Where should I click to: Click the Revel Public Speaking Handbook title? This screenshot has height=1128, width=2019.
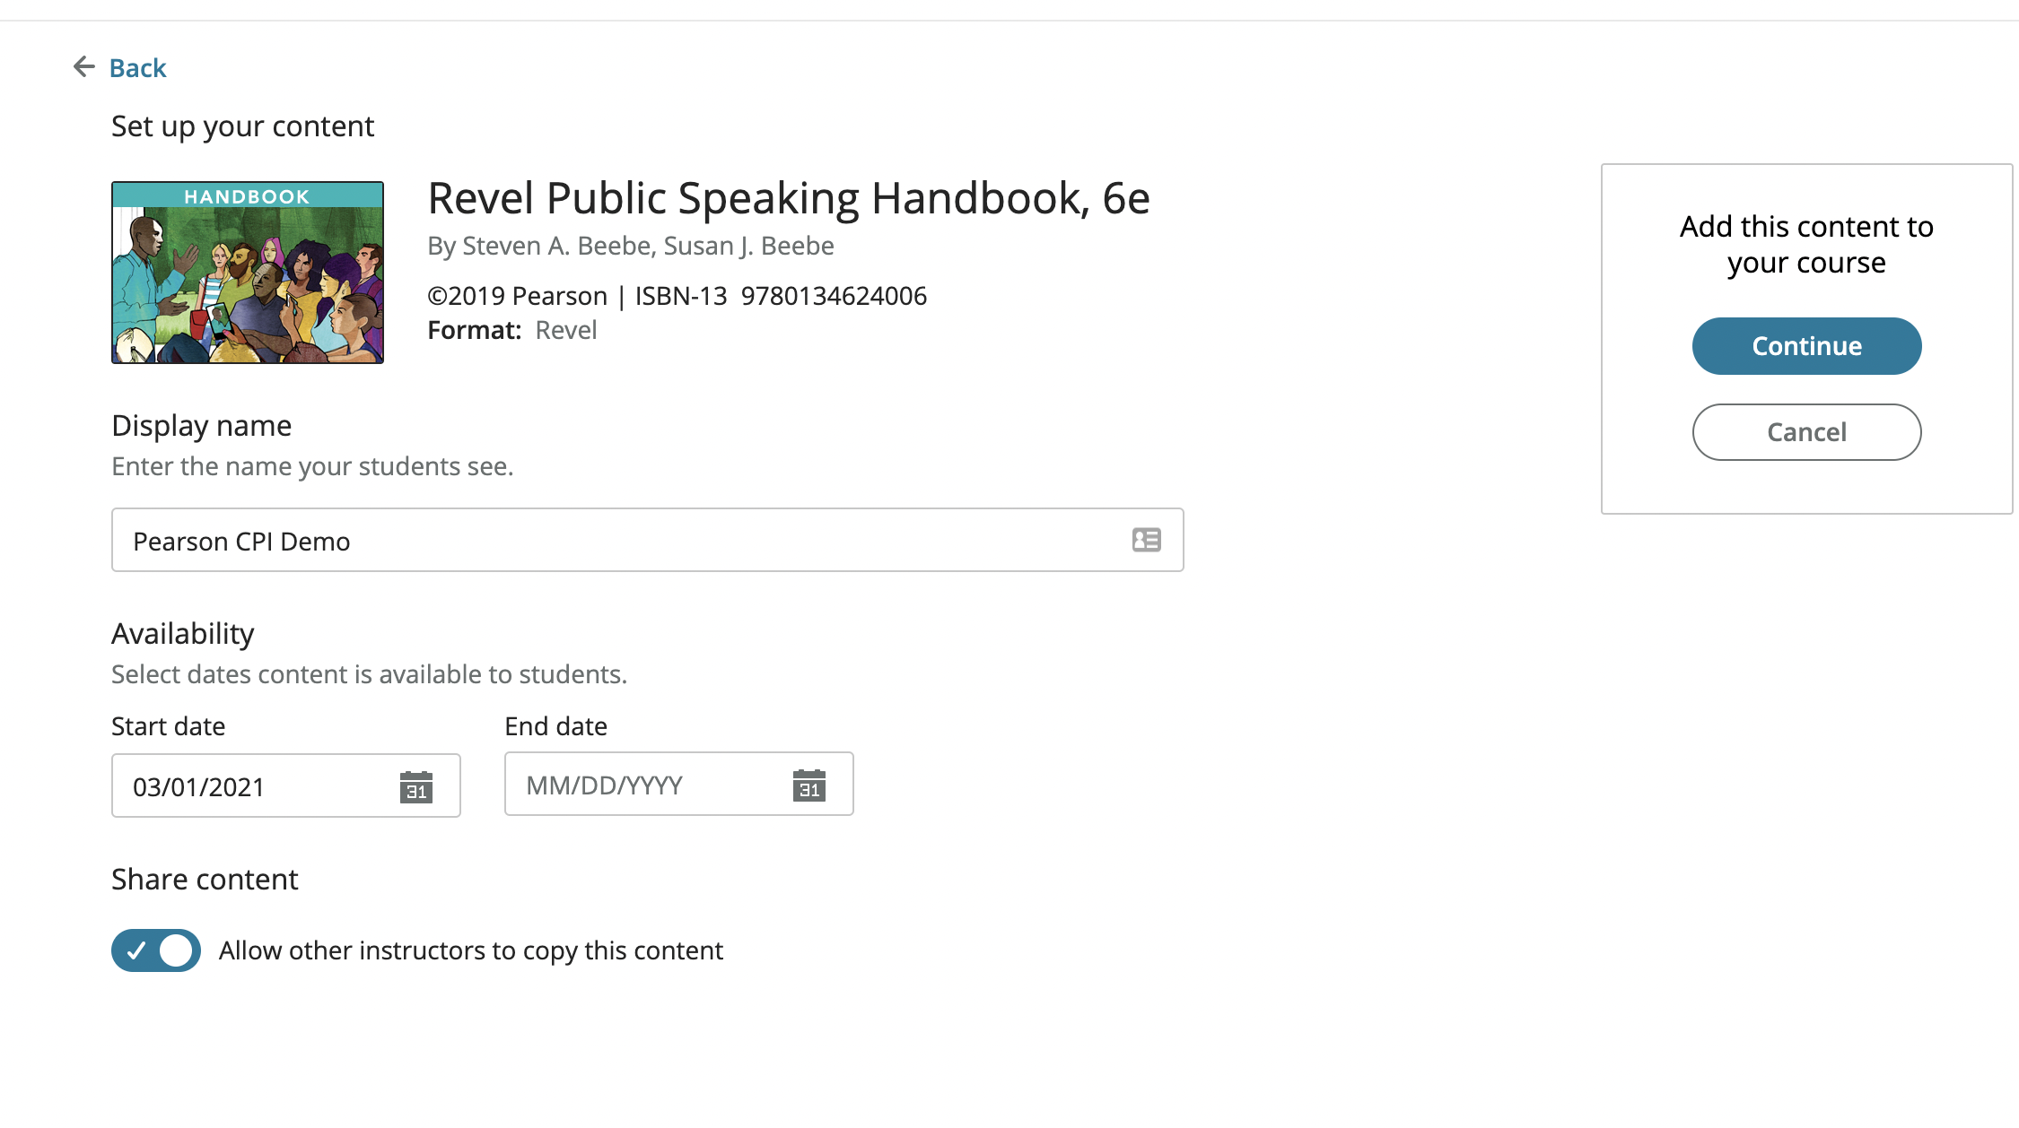pyautogui.click(x=789, y=198)
